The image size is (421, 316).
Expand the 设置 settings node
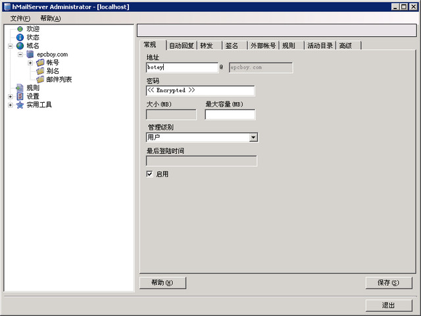(x=11, y=97)
